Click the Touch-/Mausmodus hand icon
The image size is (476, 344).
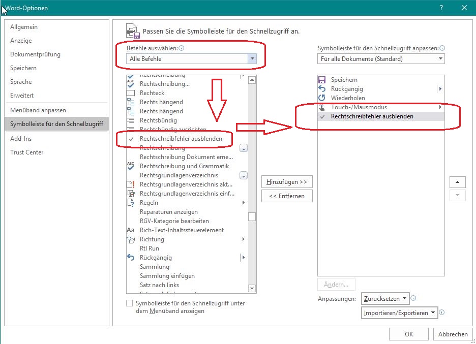[322, 107]
